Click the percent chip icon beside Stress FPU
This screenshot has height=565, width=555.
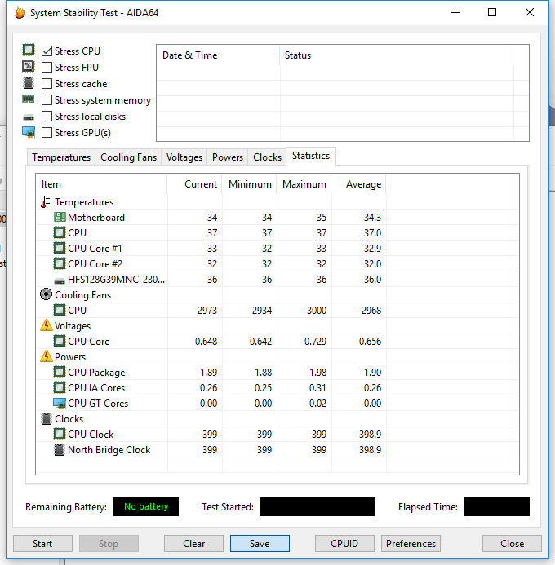pos(29,66)
